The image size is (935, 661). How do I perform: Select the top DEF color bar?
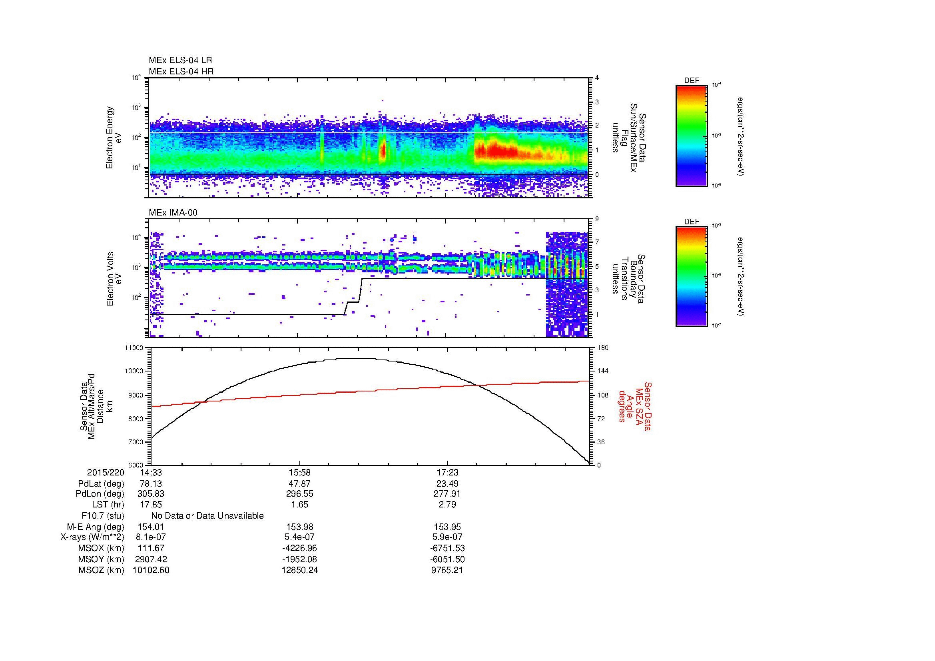pos(692,136)
